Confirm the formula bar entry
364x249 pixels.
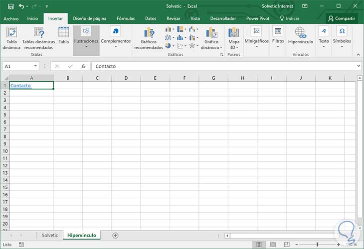click(x=70, y=66)
